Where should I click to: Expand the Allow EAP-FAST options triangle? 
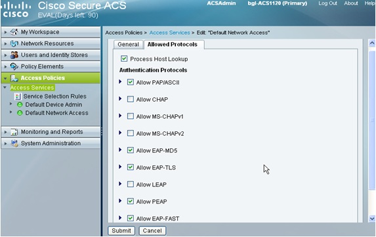click(x=120, y=218)
